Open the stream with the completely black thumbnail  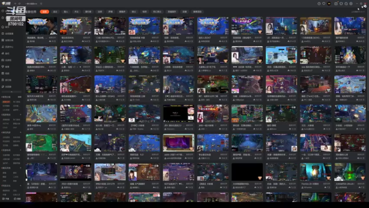(x=247, y=172)
